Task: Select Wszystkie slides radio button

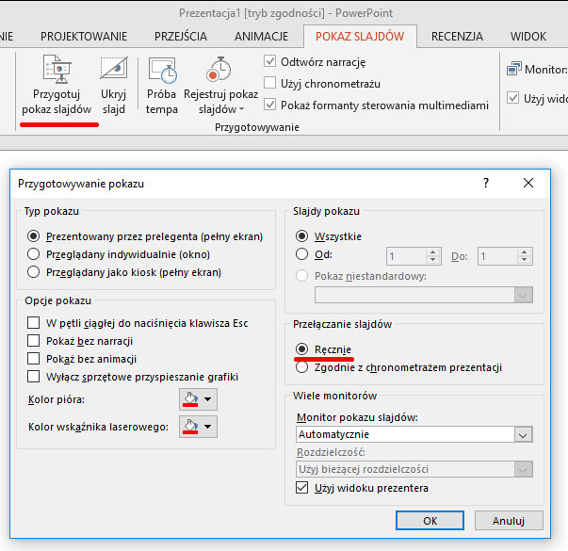Action: pos(301,236)
